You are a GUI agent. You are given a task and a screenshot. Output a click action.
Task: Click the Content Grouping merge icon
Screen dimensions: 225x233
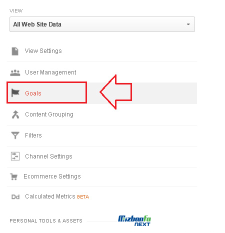pyautogui.click(x=15, y=114)
